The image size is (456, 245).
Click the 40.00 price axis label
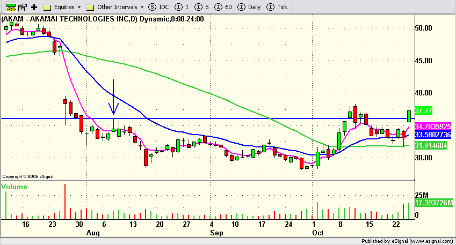pos(423,93)
